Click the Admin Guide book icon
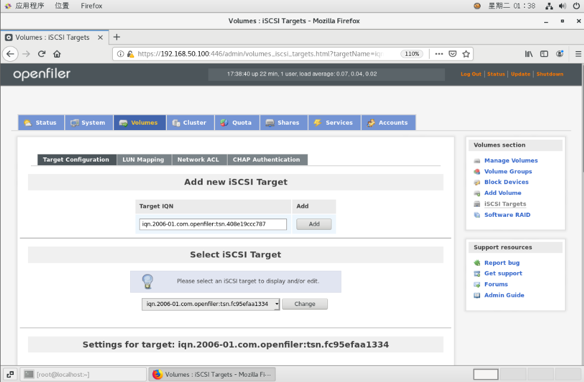Image resolution: width=584 pixels, height=382 pixels. 476,295
